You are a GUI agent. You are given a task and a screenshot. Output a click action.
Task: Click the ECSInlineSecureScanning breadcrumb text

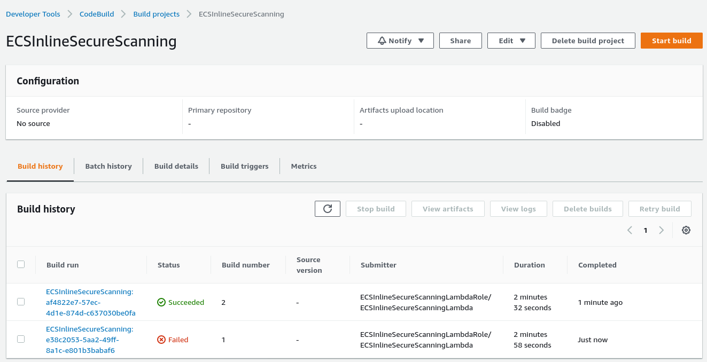(242, 14)
